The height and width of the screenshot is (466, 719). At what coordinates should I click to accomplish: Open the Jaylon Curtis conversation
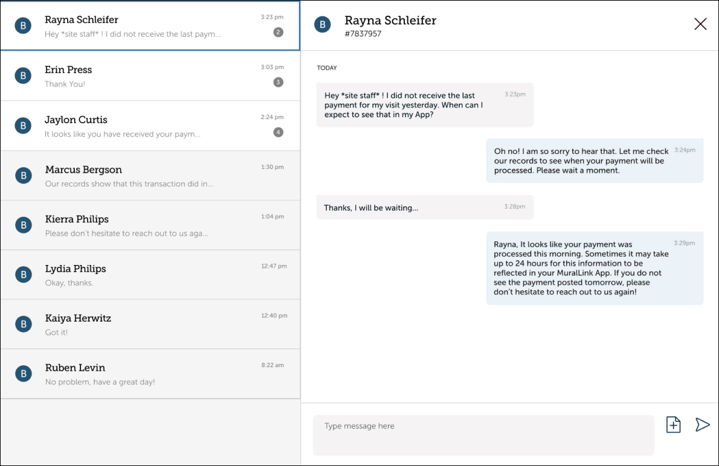pos(150,126)
